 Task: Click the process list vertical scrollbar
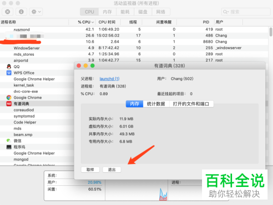click(x=271, y=32)
